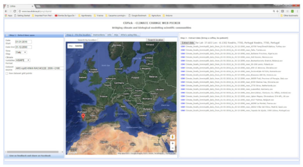Open the Instructions tab
The width and height of the screenshot is (303, 167).
tap(99, 35)
